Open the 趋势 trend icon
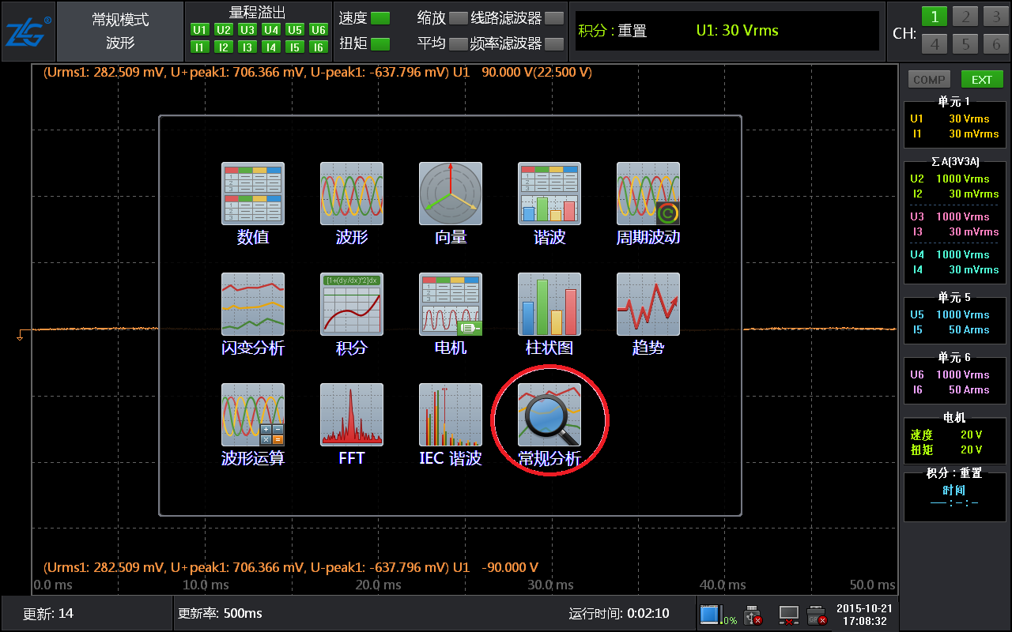Screen dimensions: 1012x632 pyautogui.click(x=648, y=305)
